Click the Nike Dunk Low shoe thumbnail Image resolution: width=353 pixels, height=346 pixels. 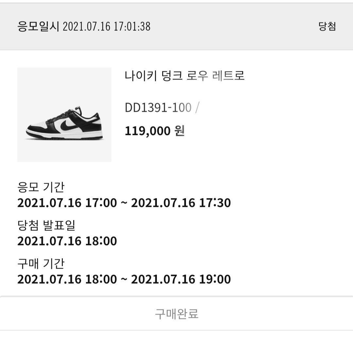[x=64, y=115]
